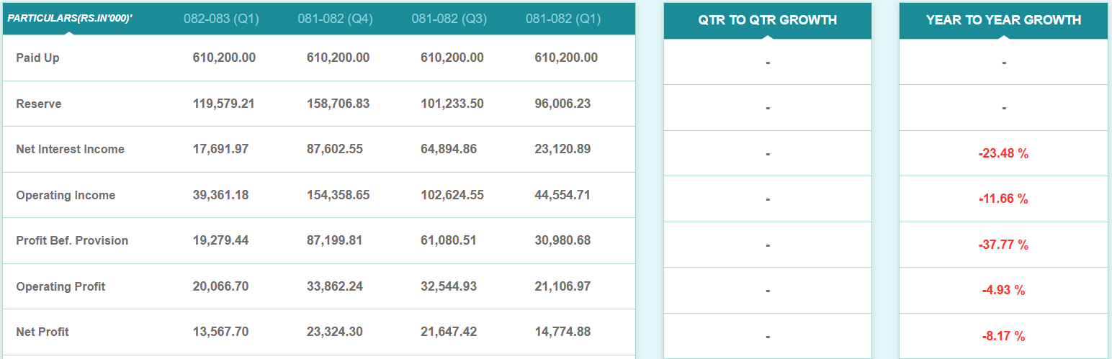
Task: Click the 081-082 (Q3) column header
Action: [449, 19]
